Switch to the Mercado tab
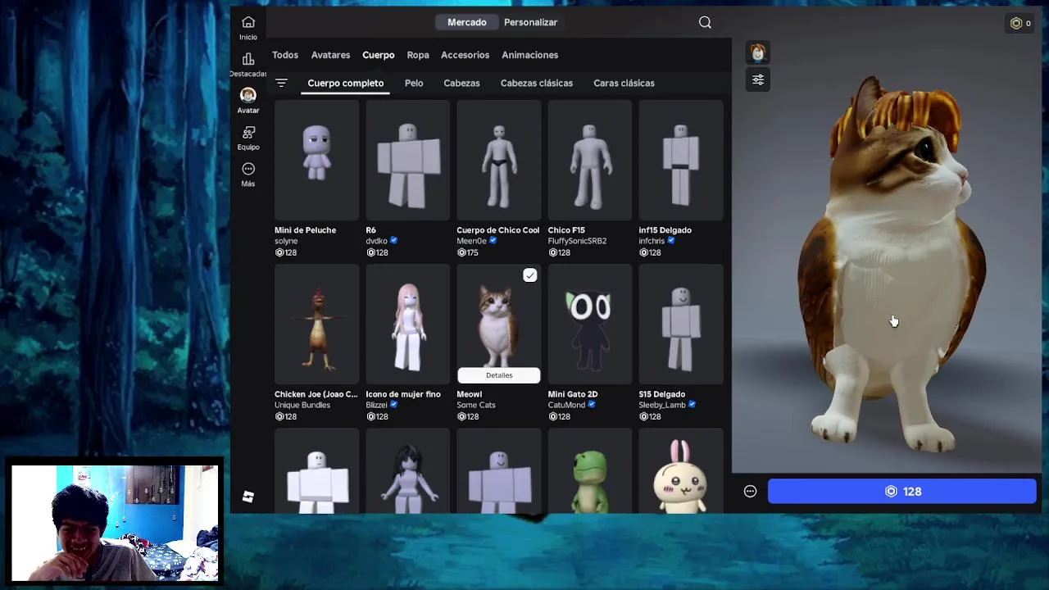The width and height of the screenshot is (1049, 590). (467, 22)
